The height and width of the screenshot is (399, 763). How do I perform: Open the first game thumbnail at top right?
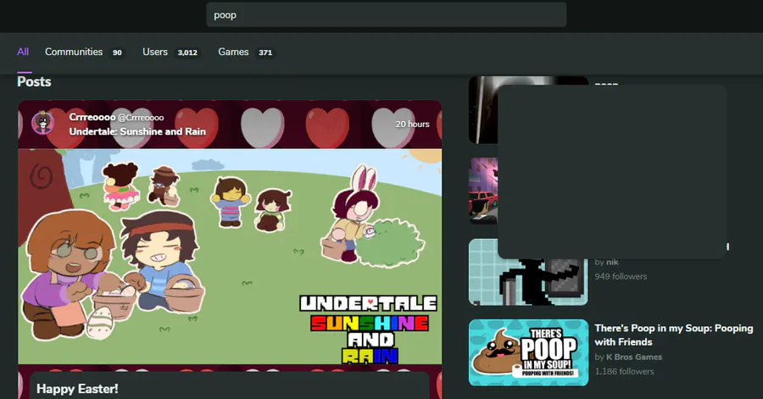tap(482, 110)
